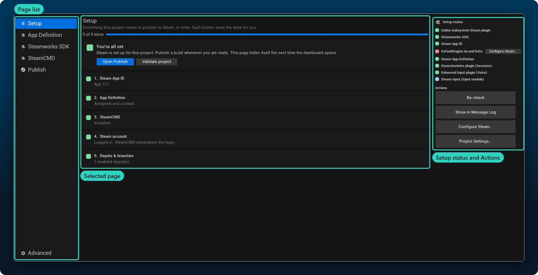Click the Steam icon beside Setup page
The height and width of the screenshot is (275, 538).
click(x=23, y=24)
